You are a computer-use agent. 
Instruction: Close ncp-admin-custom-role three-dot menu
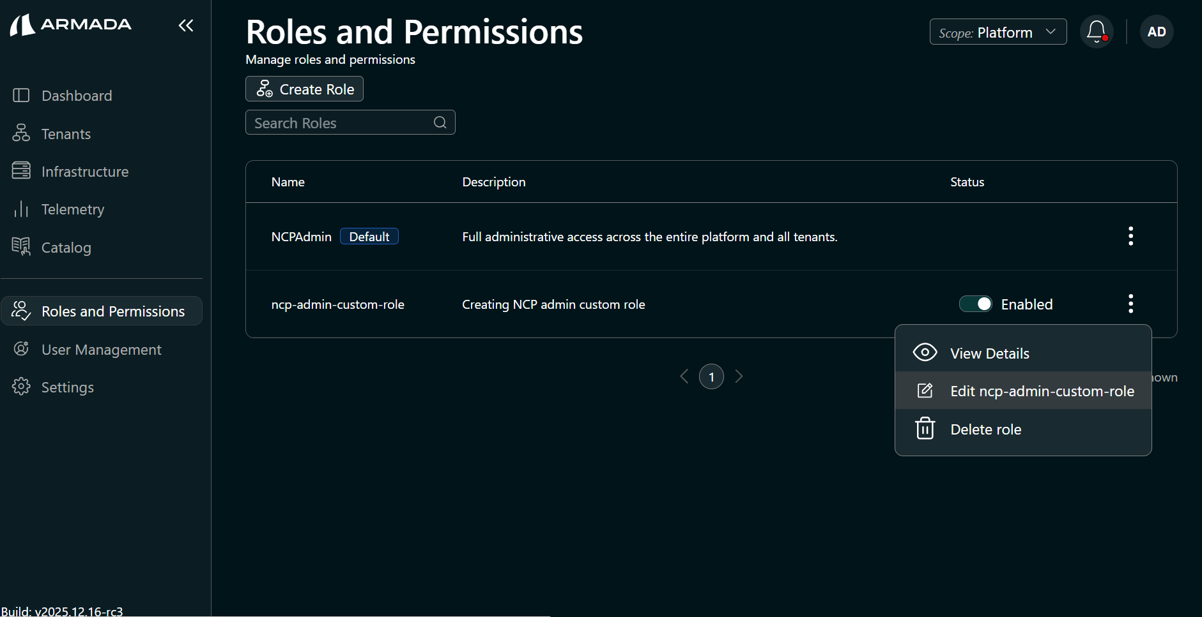click(x=1130, y=304)
